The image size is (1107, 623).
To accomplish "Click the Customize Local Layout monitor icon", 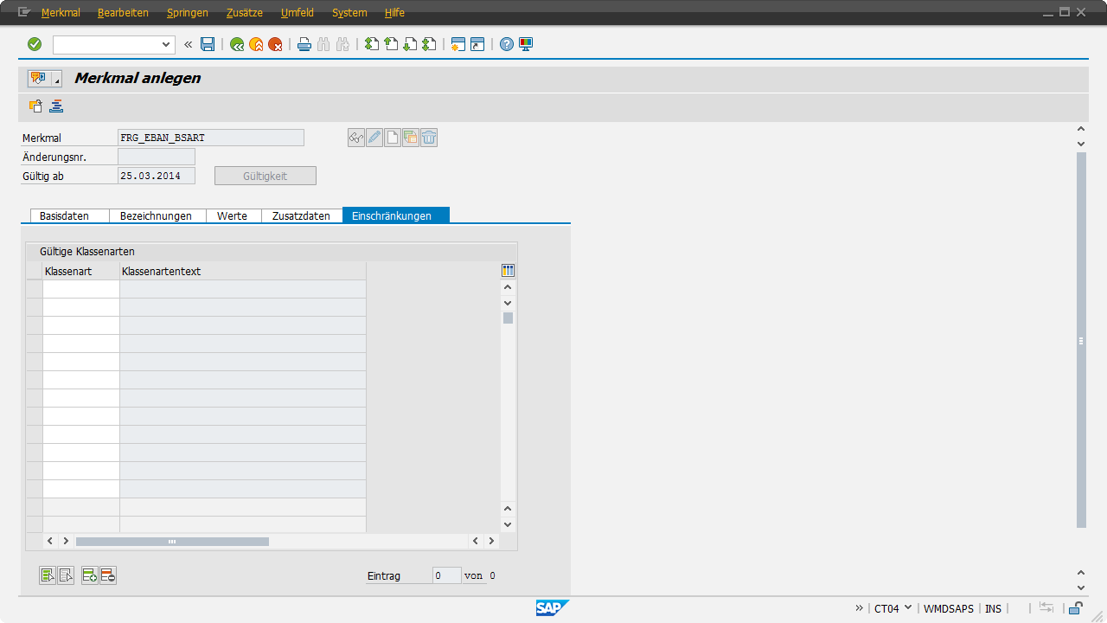I will click(x=526, y=44).
